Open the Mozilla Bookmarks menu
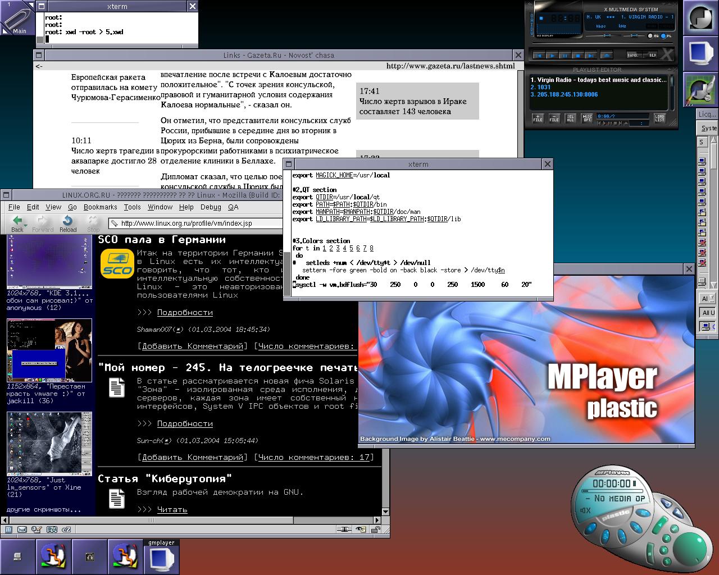 pos(100,207)
